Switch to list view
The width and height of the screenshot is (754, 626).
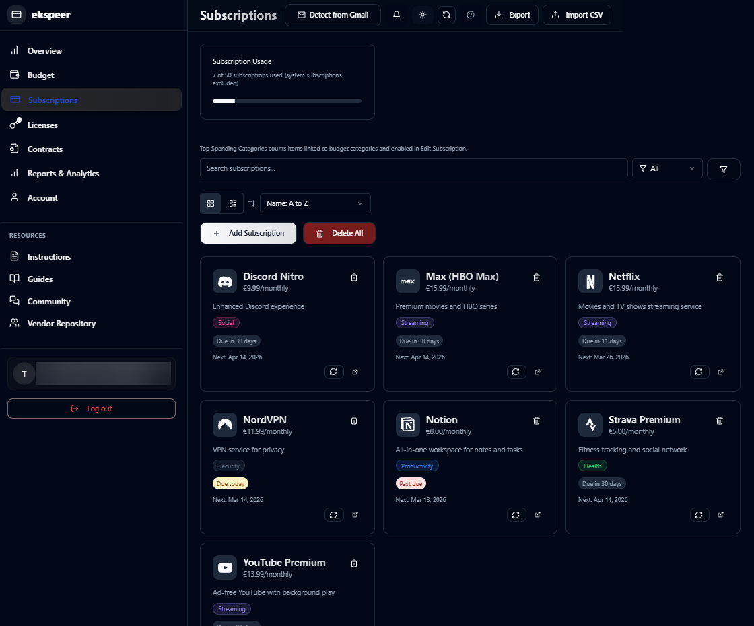point(233,203)
